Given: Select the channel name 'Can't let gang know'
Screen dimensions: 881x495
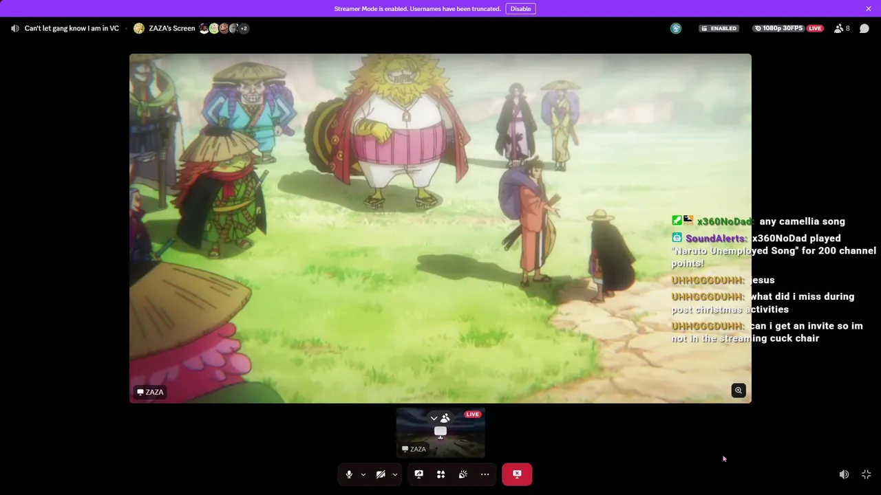Looking at the screenshot, I should click(72, 28).
